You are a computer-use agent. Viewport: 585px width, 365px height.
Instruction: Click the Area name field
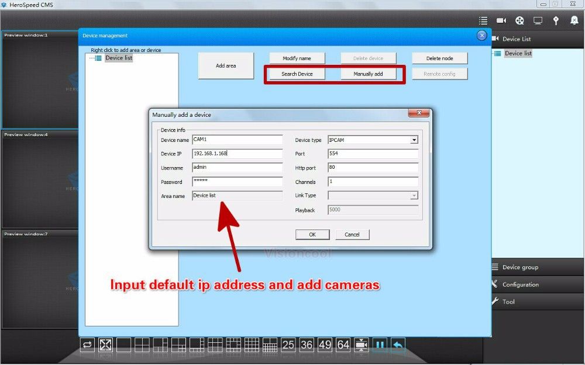coord(238,196)
